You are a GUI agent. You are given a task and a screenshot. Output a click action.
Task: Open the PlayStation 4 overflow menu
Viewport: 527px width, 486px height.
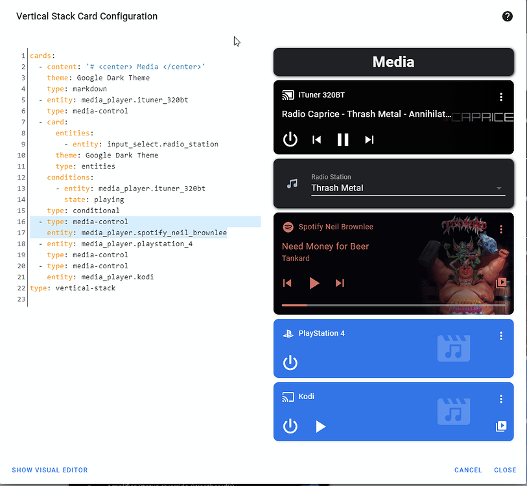(x=501, y=336)
